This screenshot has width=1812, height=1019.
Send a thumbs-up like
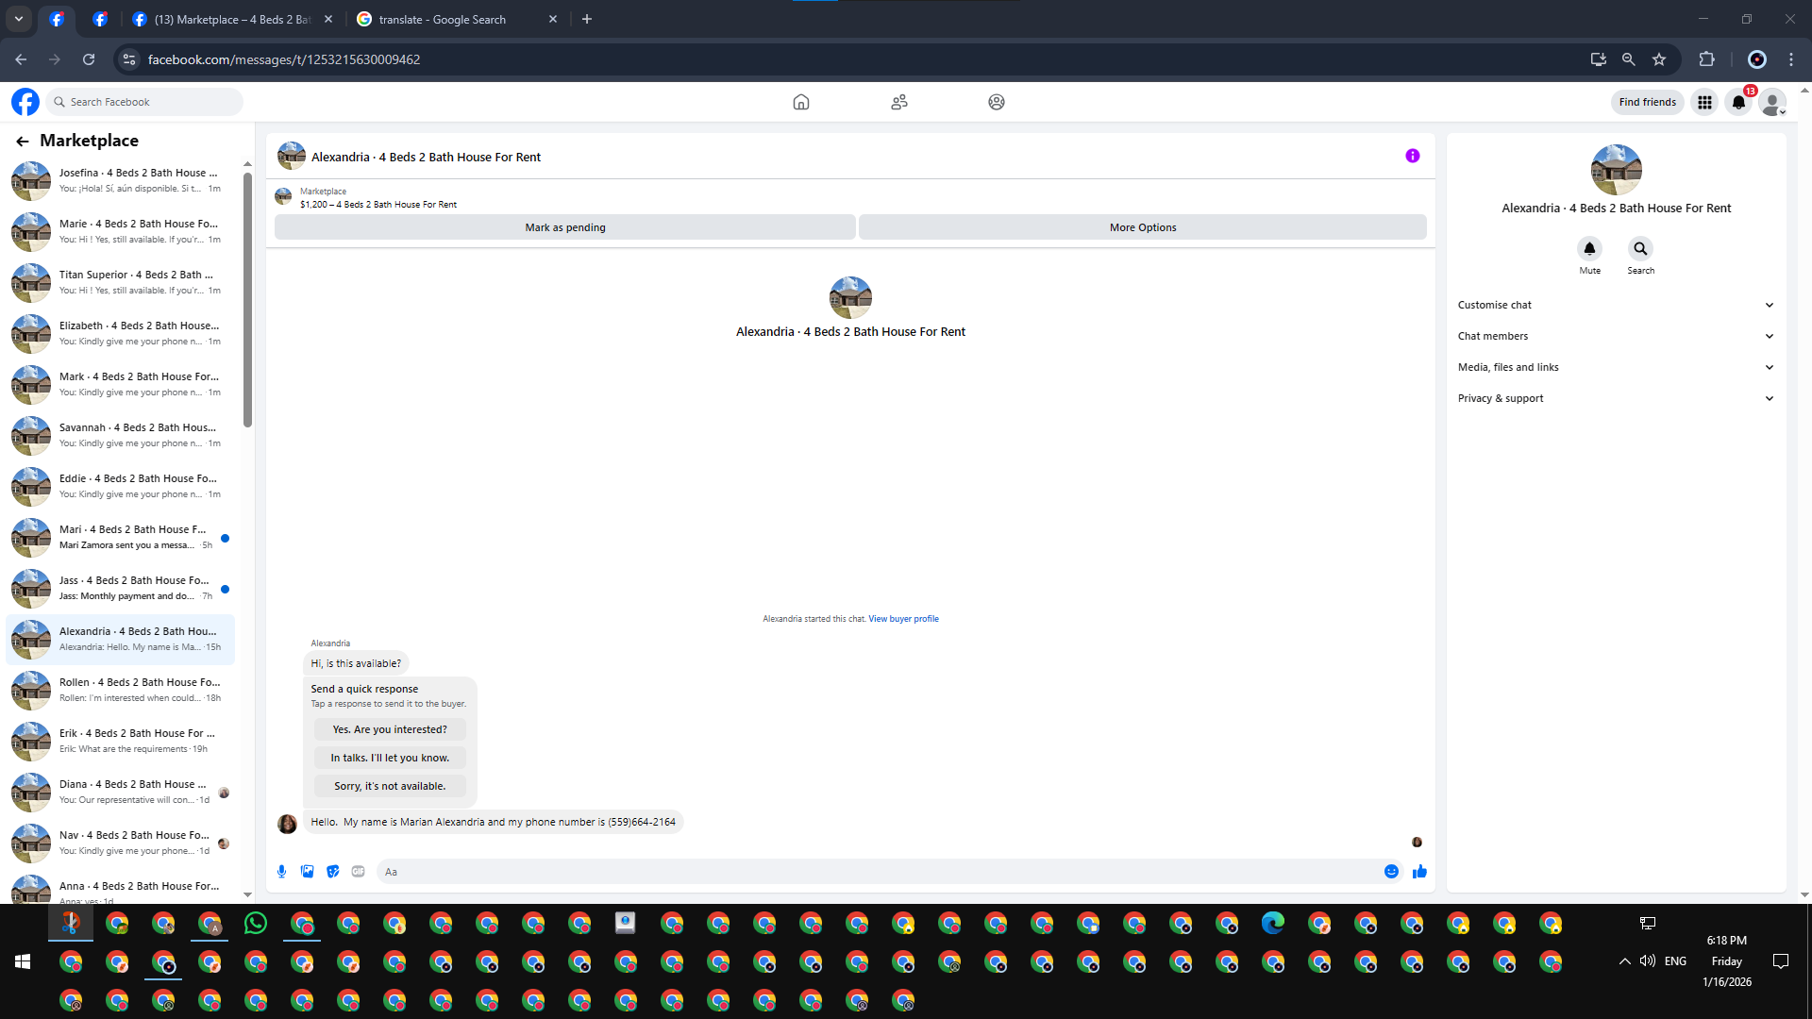(x=1419, y=872)
